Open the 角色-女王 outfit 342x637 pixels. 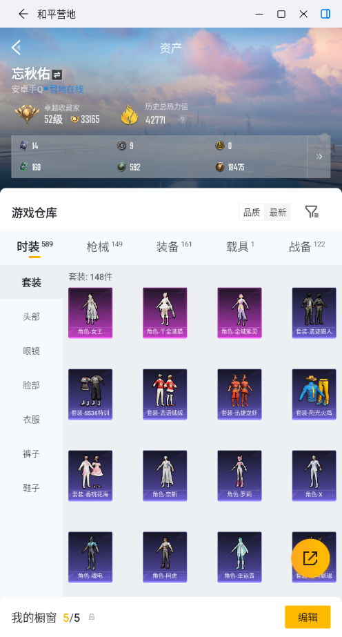tap(90, 313)
